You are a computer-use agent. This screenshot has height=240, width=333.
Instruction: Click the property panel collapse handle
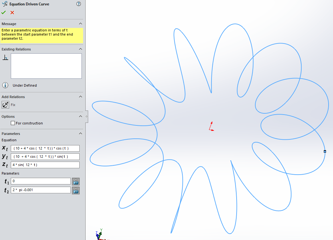coord(87,117)
